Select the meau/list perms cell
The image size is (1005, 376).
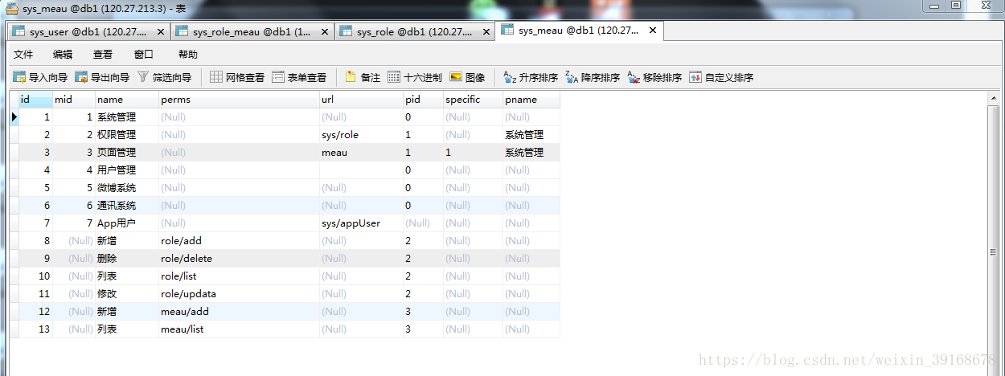coord(239,329)
